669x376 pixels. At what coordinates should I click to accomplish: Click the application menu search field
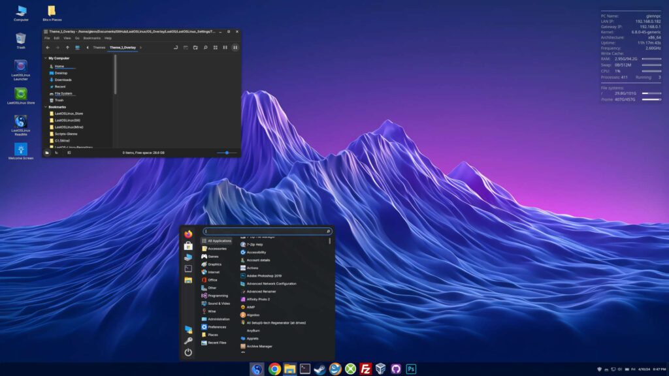[268, 231]
